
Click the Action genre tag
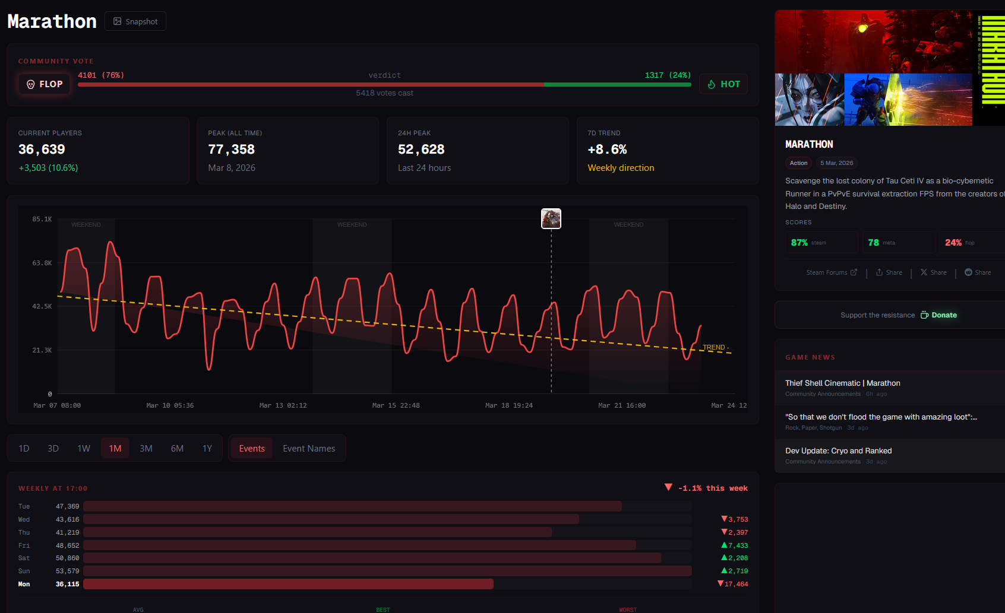tap(798, 163)
